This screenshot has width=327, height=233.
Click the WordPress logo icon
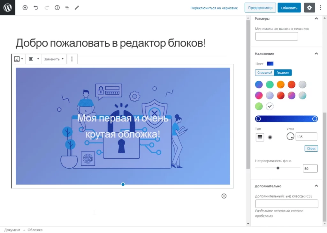(7, 7)
